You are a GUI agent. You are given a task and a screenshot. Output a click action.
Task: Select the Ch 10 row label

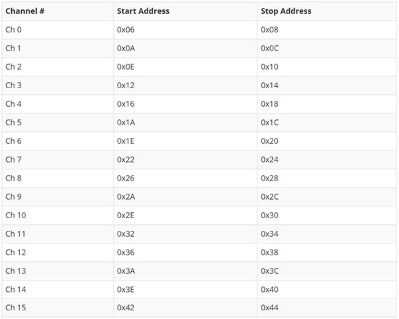[15, 216]
